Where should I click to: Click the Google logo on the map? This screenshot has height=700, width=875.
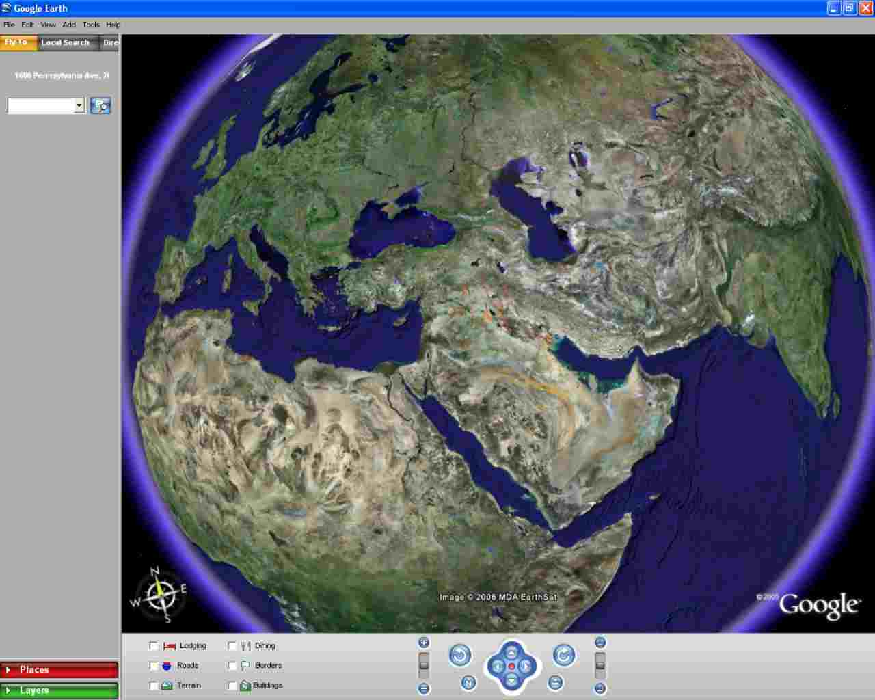(819, 606)
